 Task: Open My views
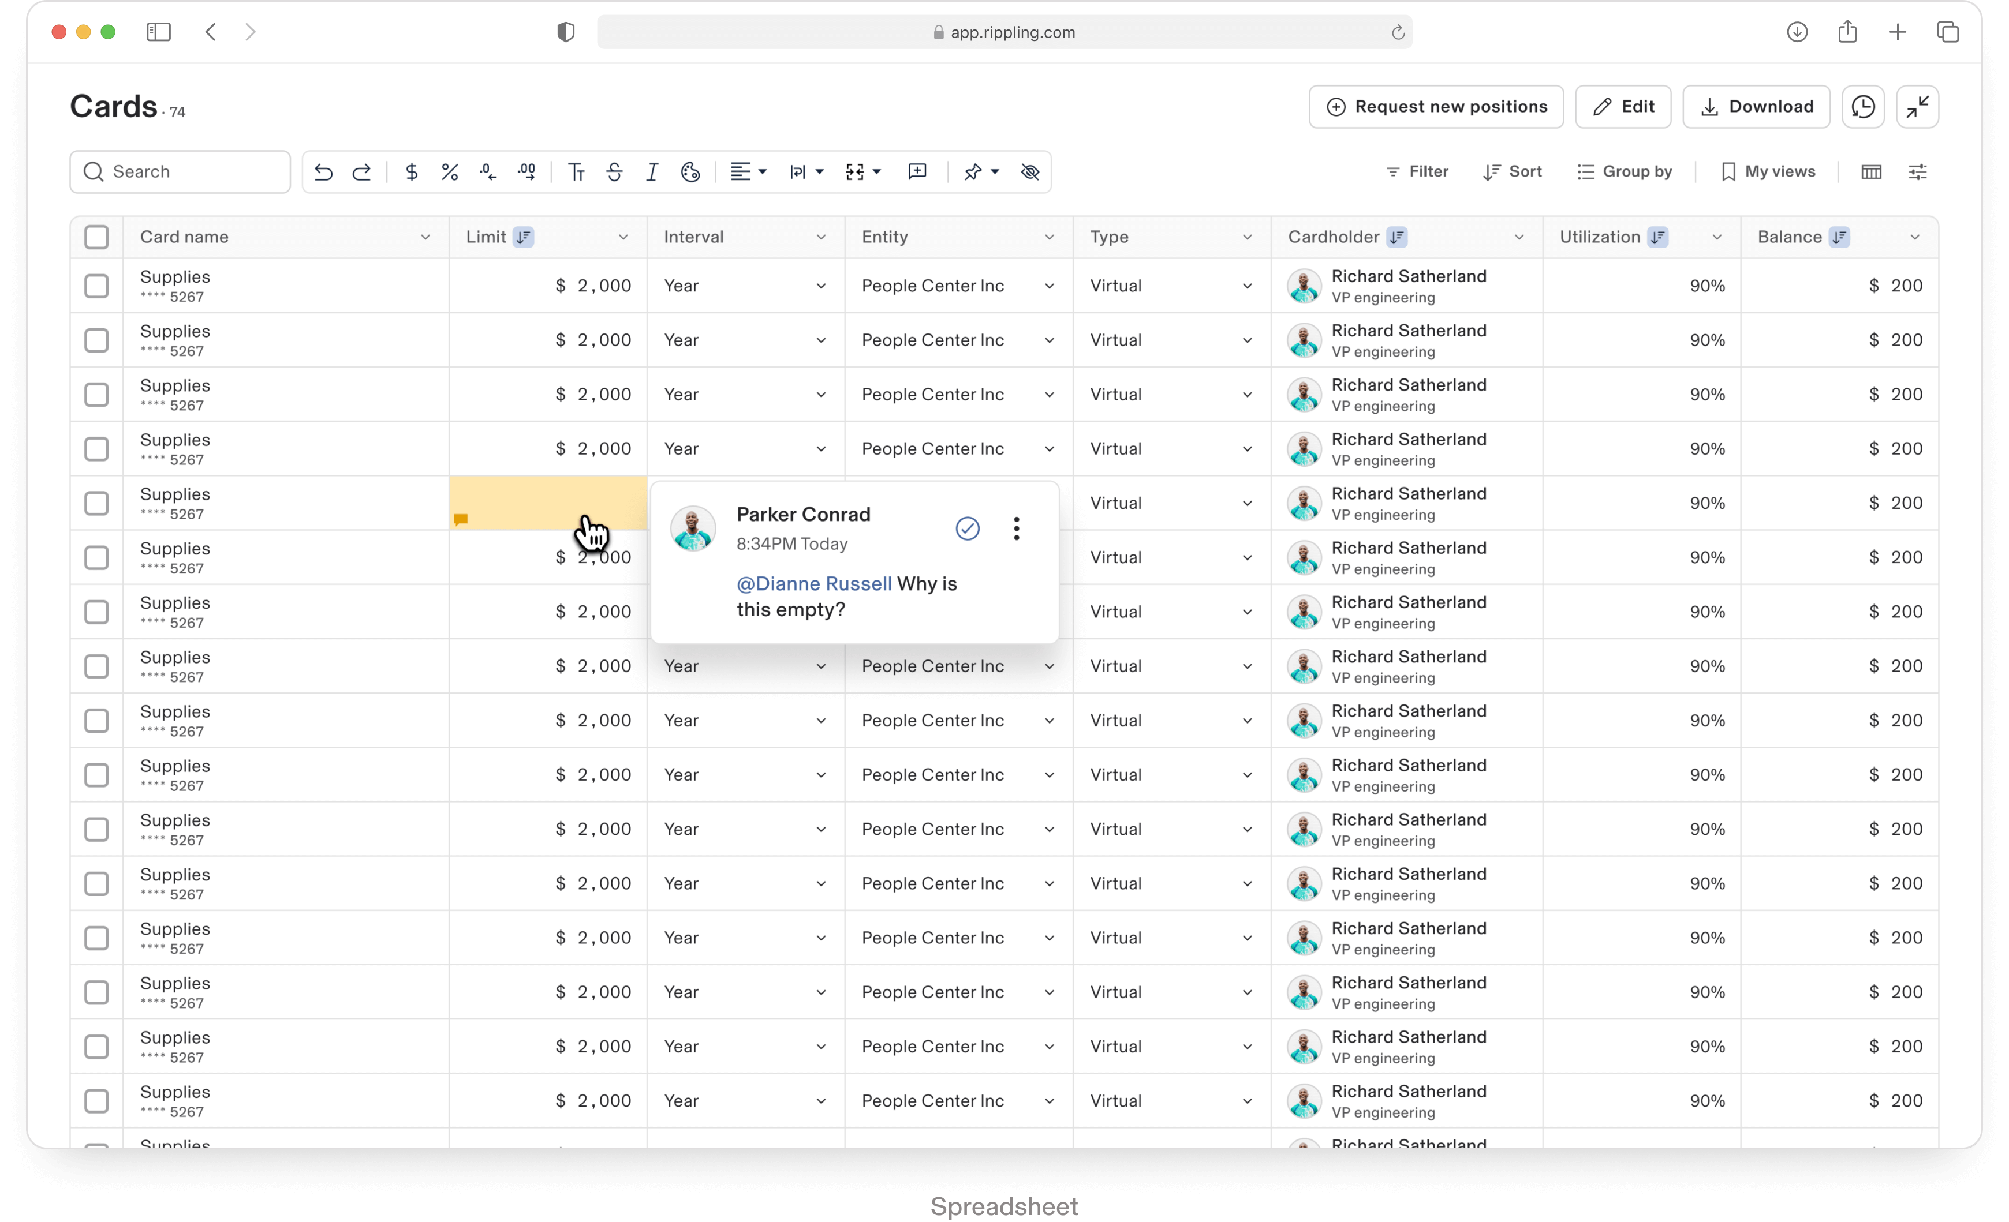pos(1768,172)
